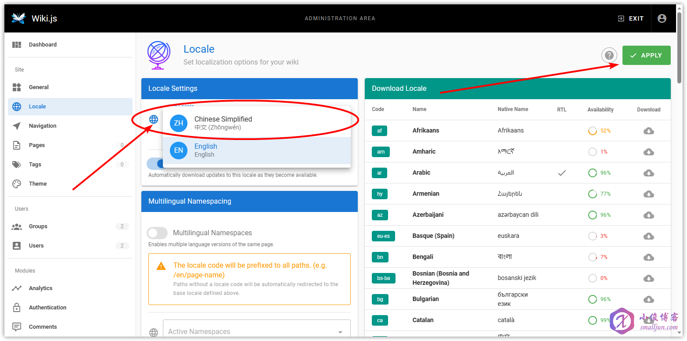This screenshot has width=687, height=341.
Task: Click the Navigation arrow icon
Action: point(17,126)
